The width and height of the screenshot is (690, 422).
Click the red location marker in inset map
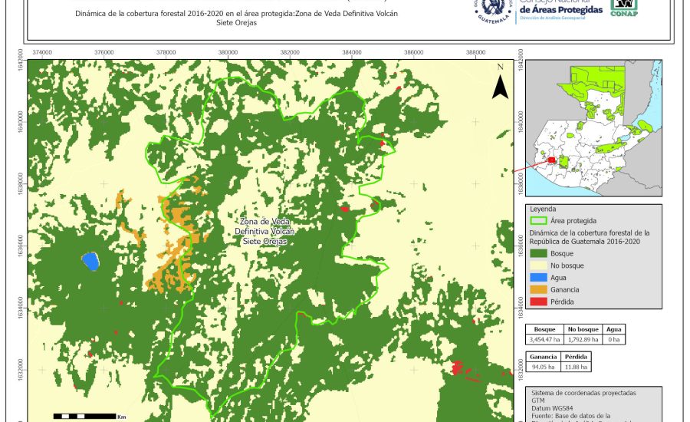550,160
